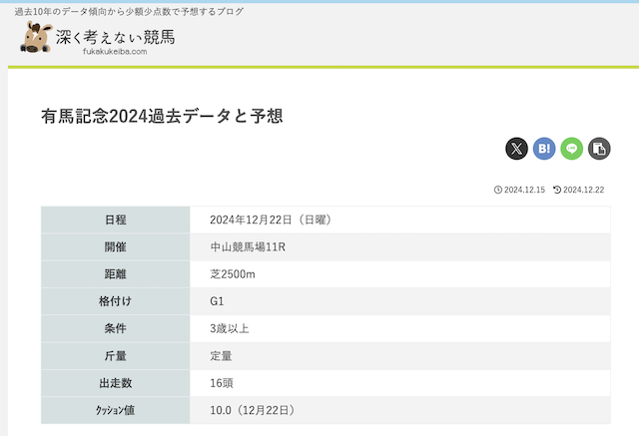Screen dimensions: 639x436
Task: Click the blog tagline at page top
Action: pyautogui.click(x=129, y=11)
